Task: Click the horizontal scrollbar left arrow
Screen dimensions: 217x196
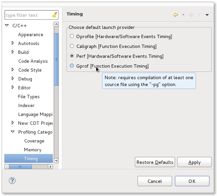Action: click(x=7, y=166)
